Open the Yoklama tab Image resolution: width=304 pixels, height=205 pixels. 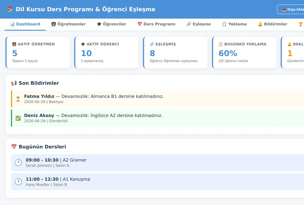(234, 24)
